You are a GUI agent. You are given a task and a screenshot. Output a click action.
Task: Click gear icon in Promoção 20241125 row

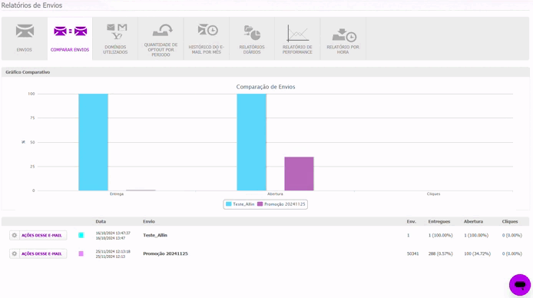15,253
